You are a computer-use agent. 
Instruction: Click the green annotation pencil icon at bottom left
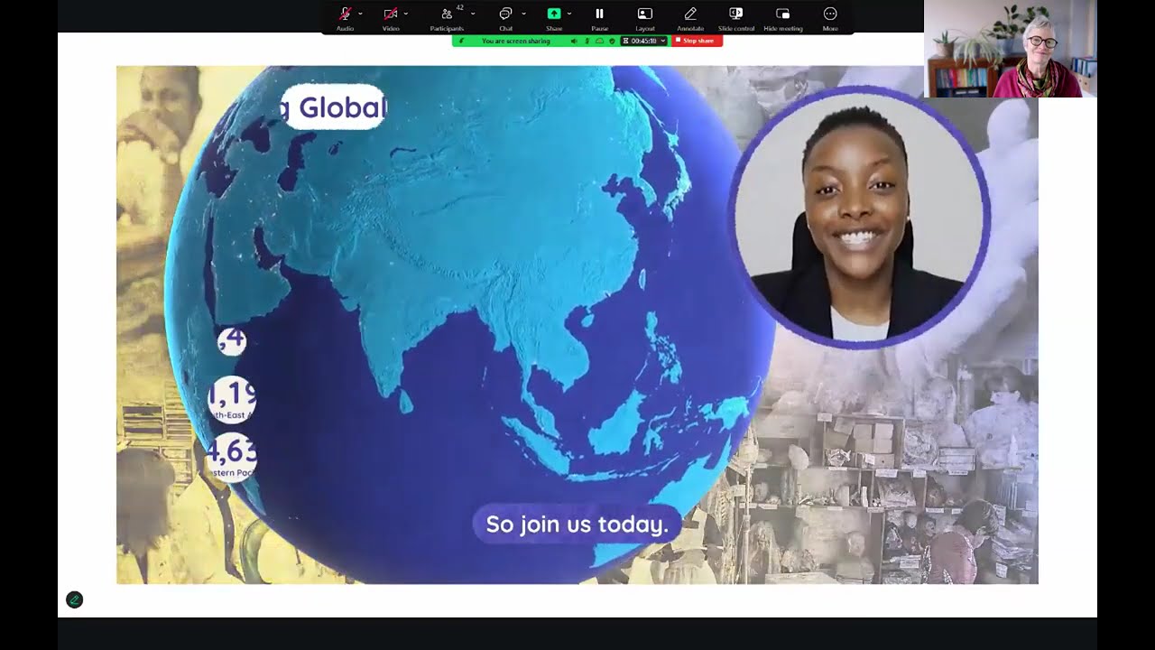(75, 599)
